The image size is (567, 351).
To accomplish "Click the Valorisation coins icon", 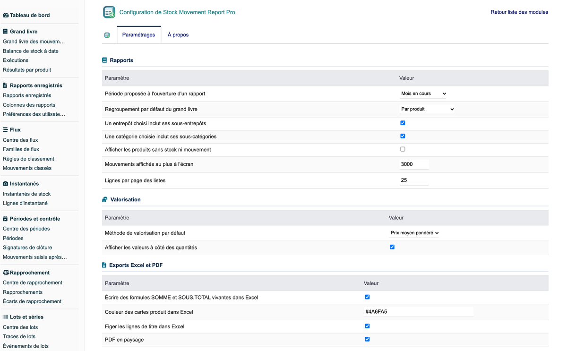I will pyautogui.click(x=105, y=199).
